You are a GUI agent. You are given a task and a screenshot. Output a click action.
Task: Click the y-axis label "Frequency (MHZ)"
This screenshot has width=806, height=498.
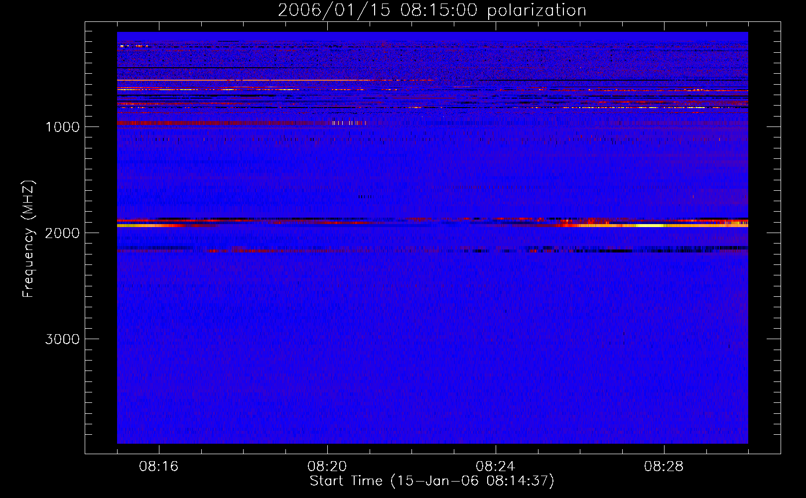pos(28,239)
